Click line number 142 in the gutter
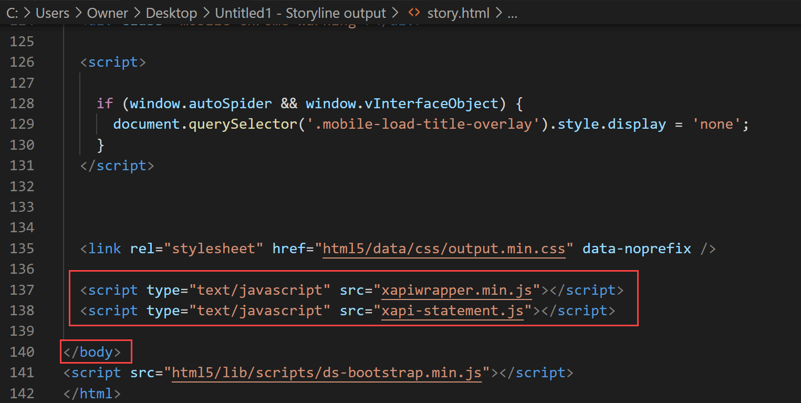 coord(22,394)
